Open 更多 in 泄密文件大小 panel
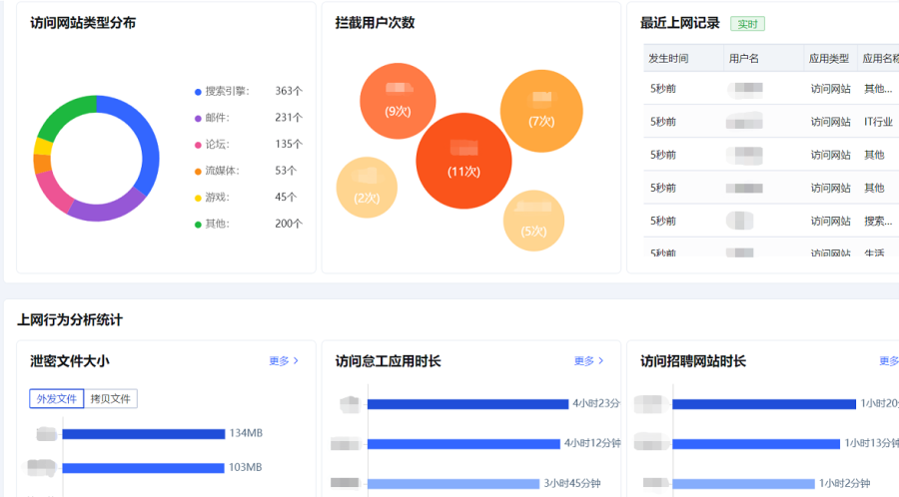This screenshot has height=497, width=899. 284,361
